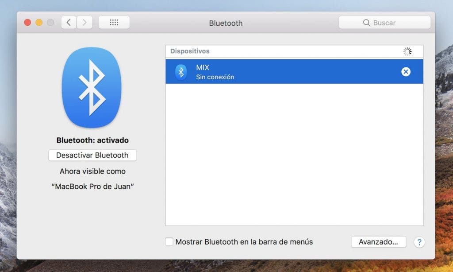The height and width of the screenshot is (272, 453).
Task: Select the MIX device entry
Action: 265,71
